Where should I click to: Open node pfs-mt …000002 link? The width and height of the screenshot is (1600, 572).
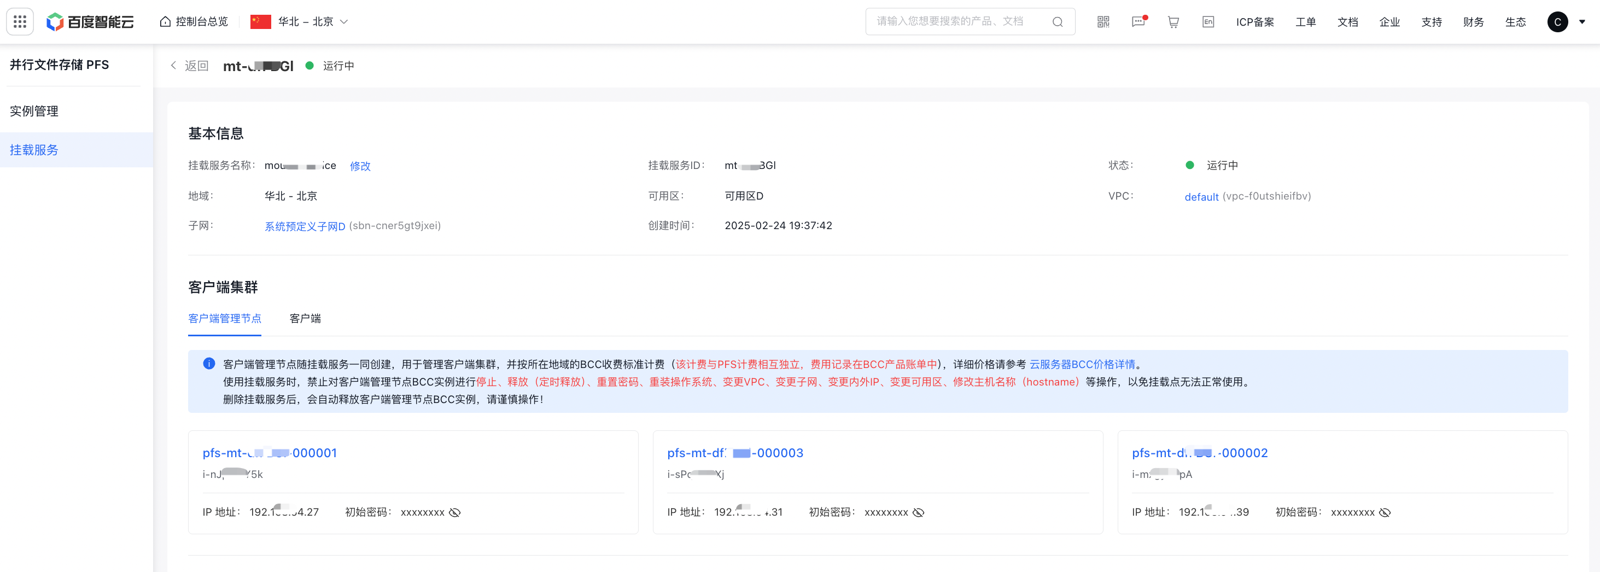coord(1200,453)
